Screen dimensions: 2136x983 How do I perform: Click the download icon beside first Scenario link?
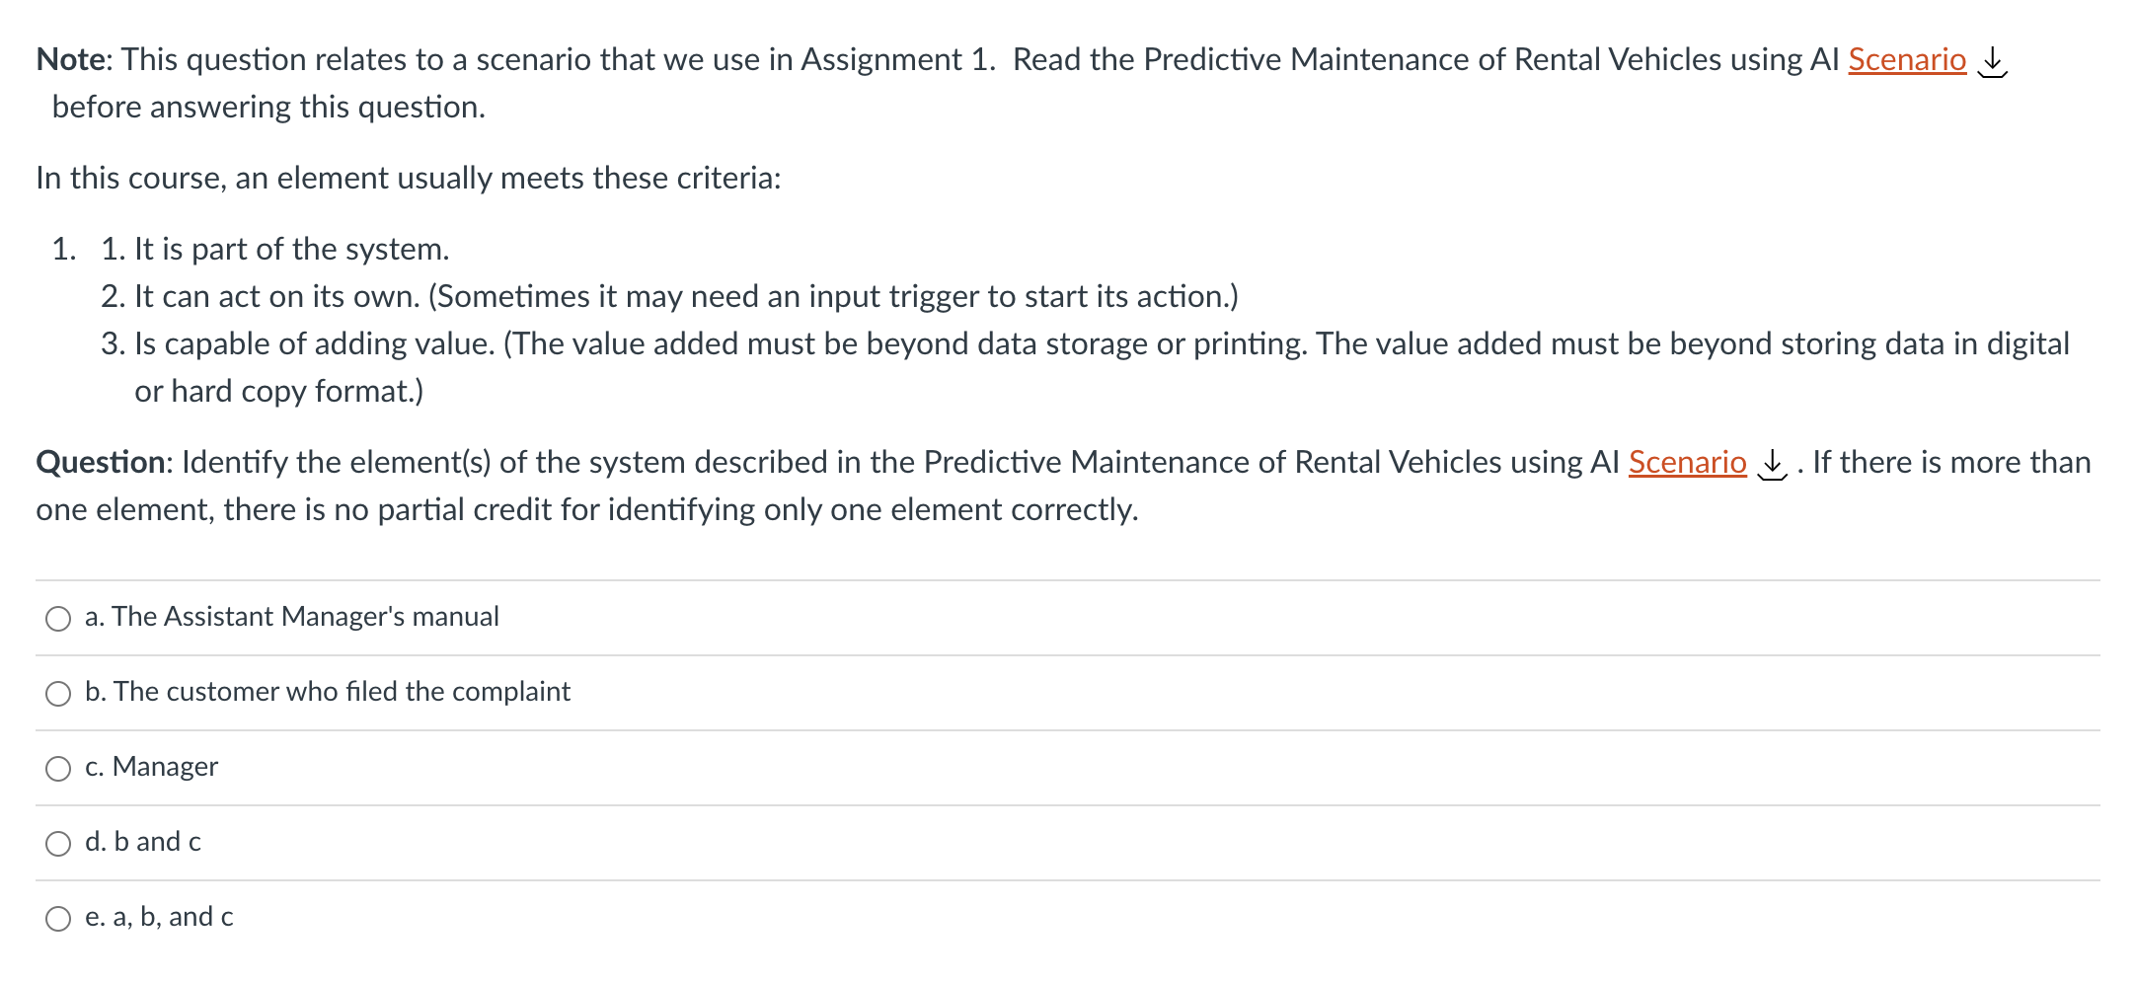[x=1992, y=61]
